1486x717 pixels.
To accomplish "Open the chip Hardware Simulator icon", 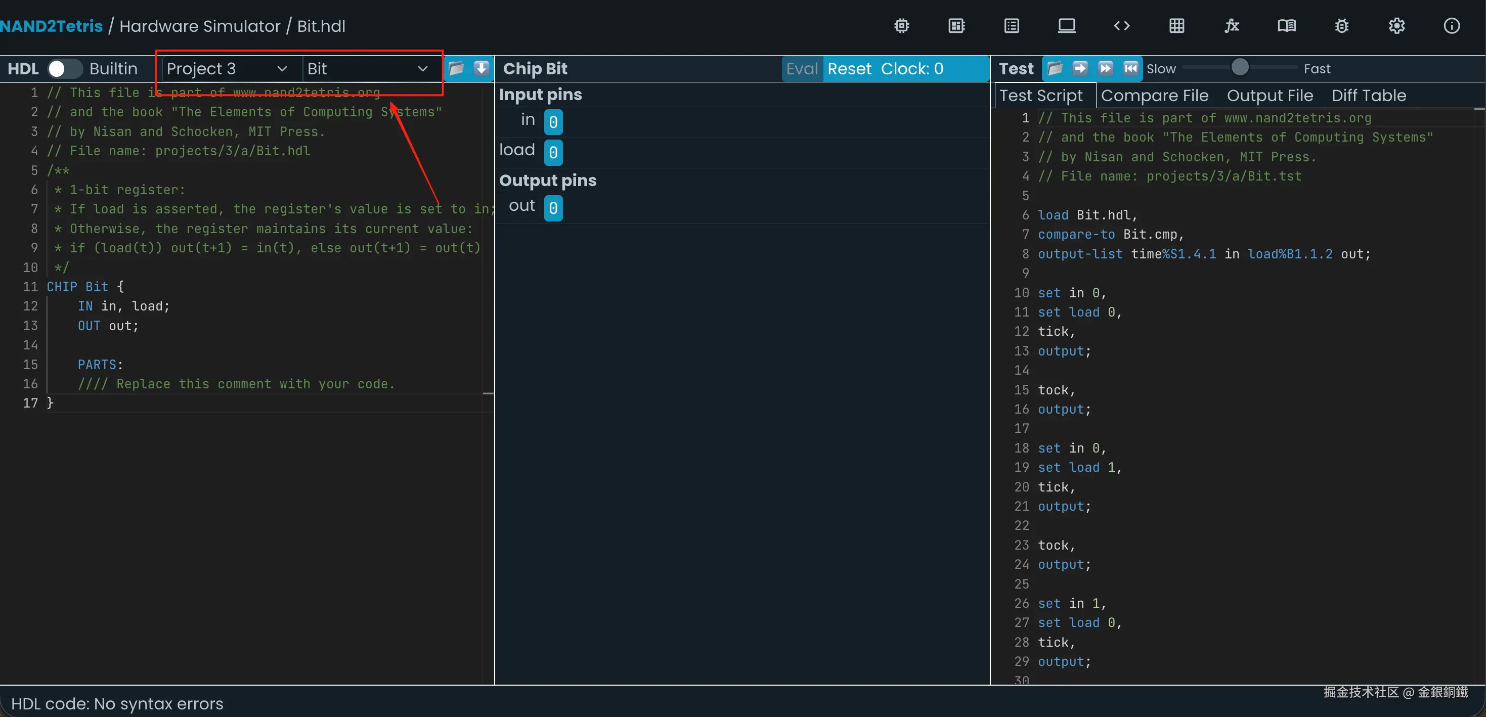I will 901,26.
